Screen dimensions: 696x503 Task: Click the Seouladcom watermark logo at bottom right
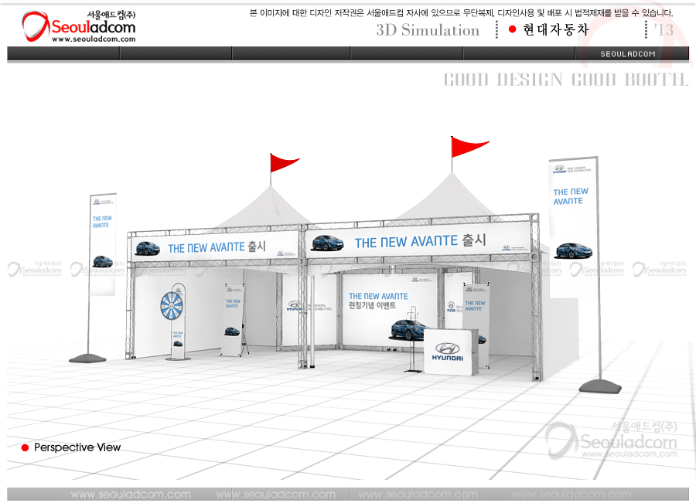[x=615, y=442]
